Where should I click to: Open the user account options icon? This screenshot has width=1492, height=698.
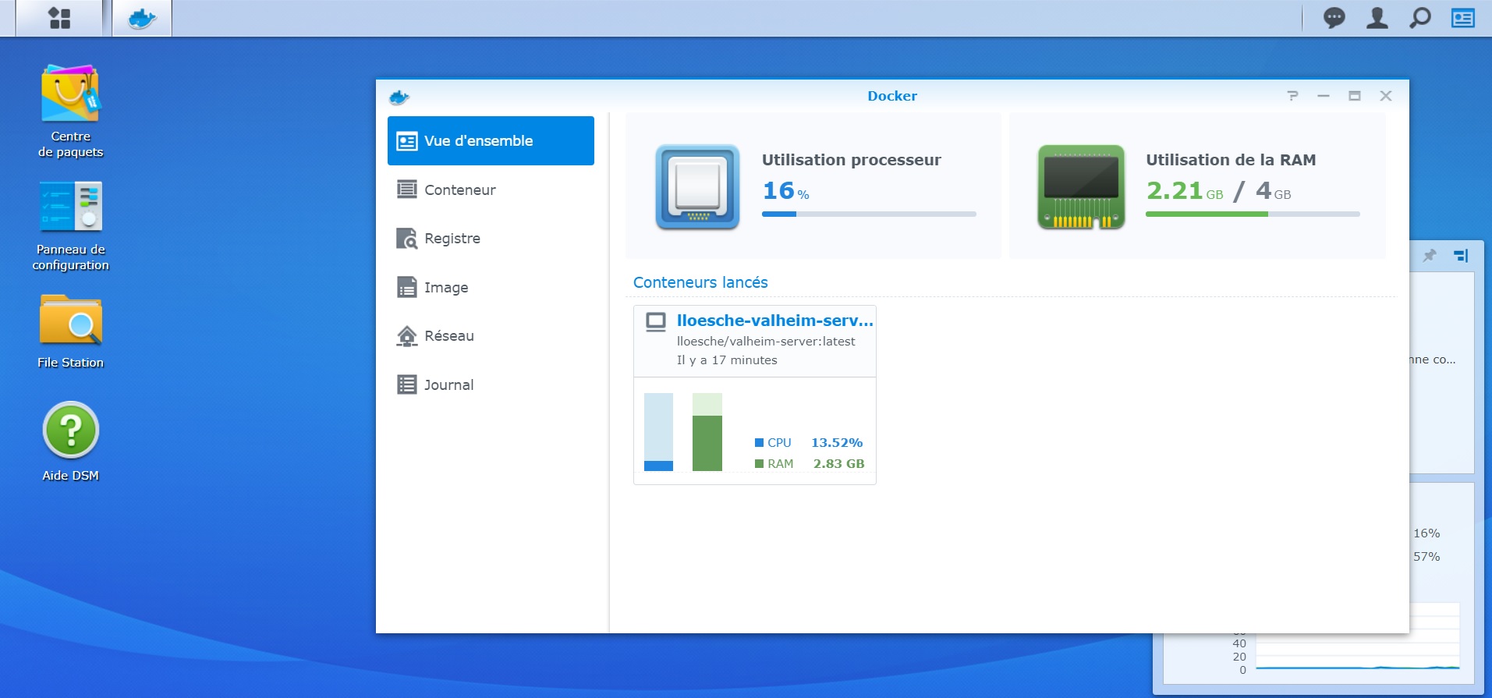coord(1377,18)
